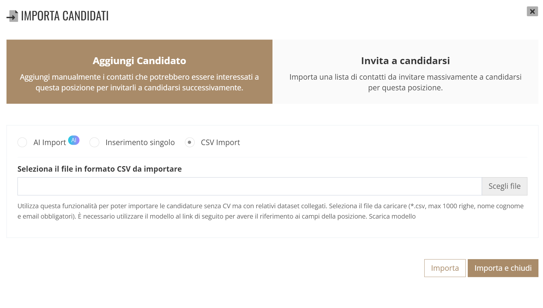Click the AI badge next to AI Import

pos(74,140)
